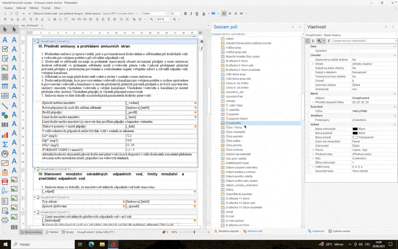Open the expression editor f button beside band
The image size is (398, 249).
(x=202, y=48)
